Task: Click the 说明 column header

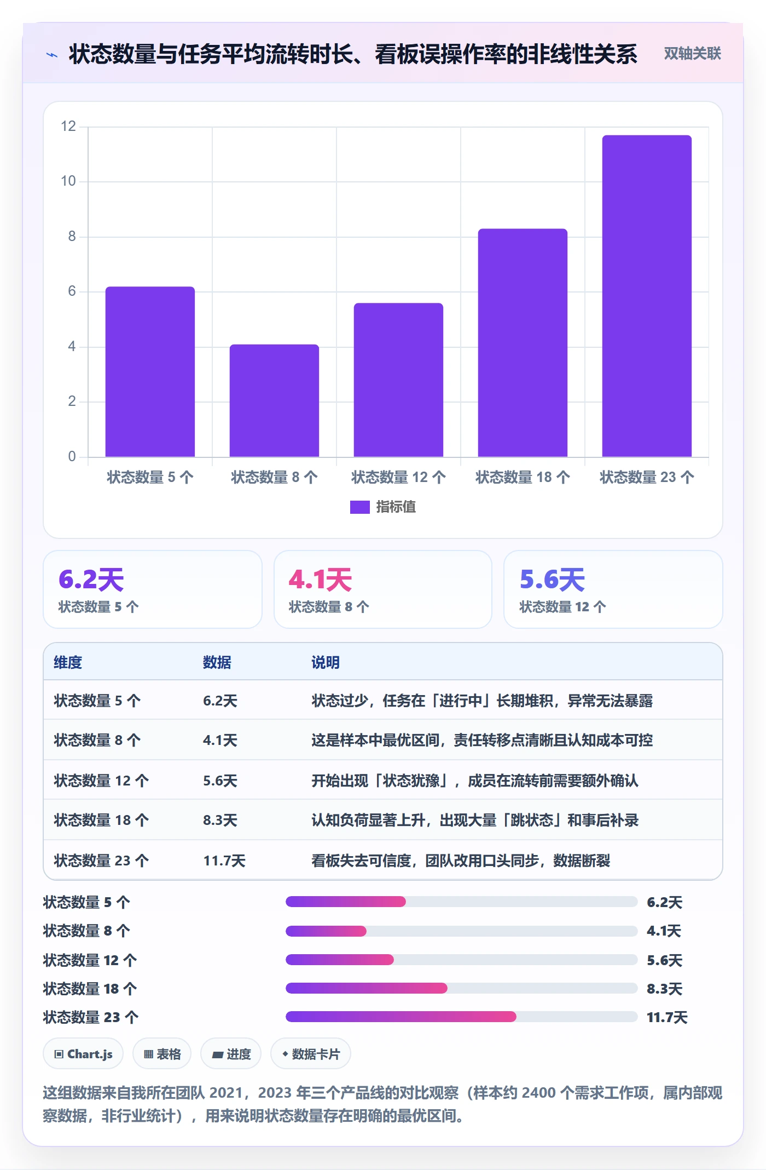Action: point(326,662)
